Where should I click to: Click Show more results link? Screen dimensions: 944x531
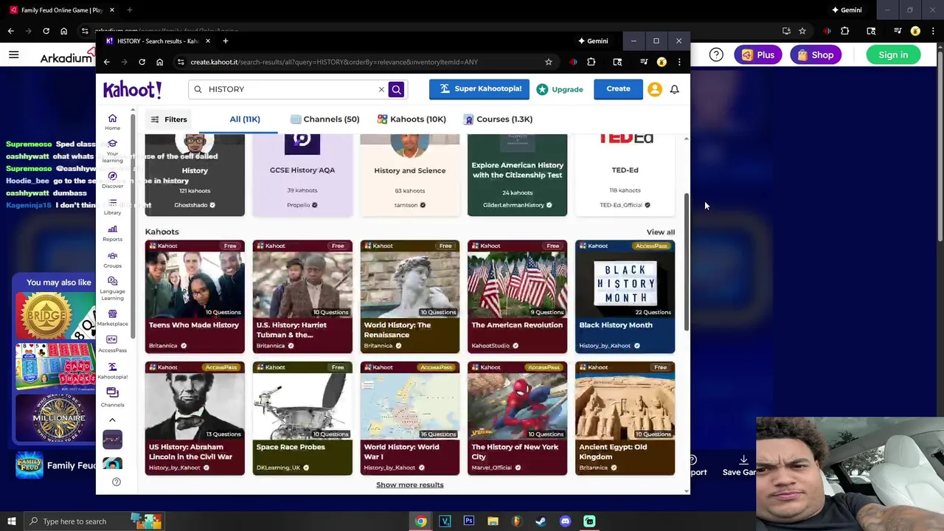tap(409, 485)
